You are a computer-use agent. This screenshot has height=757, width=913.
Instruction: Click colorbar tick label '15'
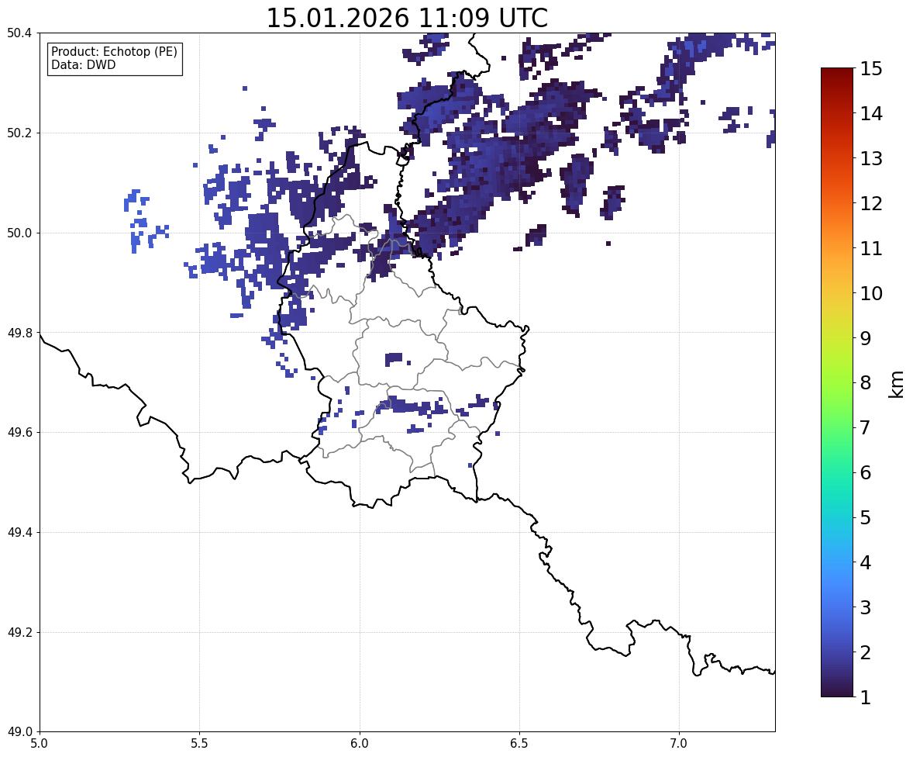point(871,69)
